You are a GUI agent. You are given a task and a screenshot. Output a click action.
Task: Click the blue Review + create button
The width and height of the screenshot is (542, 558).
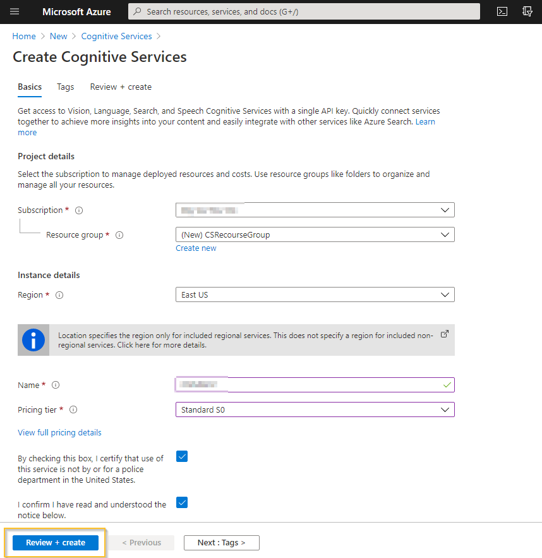click(x=56, y=543)
